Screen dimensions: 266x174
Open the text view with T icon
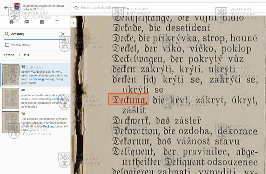coord(57,22)
